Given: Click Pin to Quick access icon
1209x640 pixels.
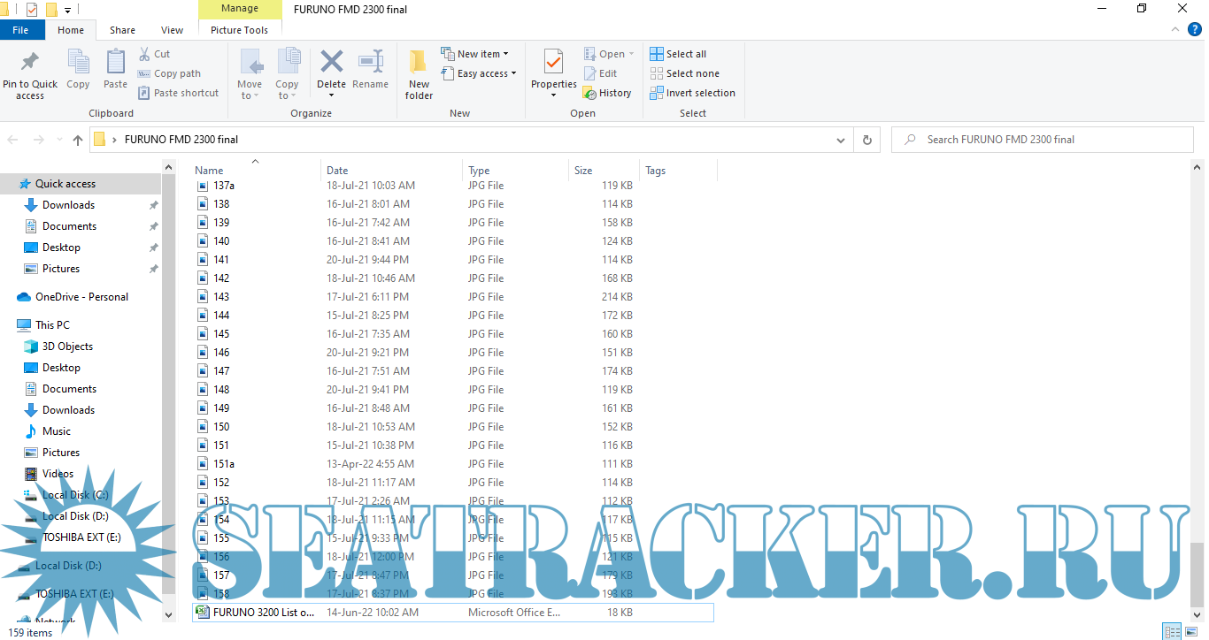Looking at the screenshot, I should coord(29,64).
